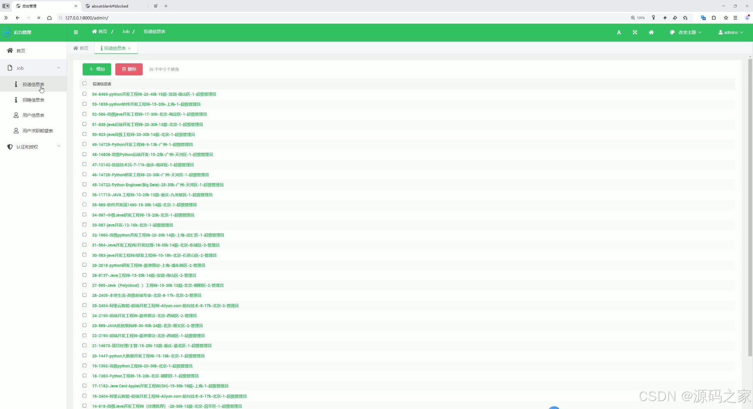Click the browser bookmark star icon

point(726,18)
